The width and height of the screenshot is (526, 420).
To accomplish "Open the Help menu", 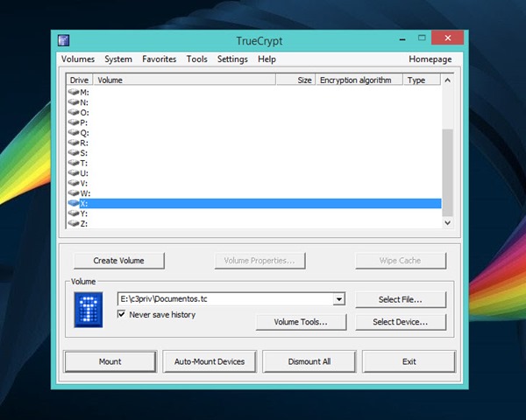I will [267, 59].
